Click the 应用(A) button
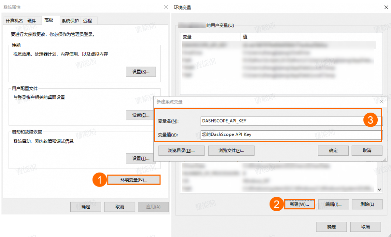Viewport: 391px width, 237px height. point(153,207)
